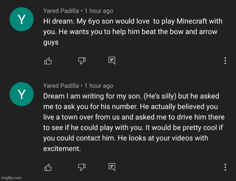Like the "Hi dream" comment
The width and height of the screenshot is (236, 181).
(x=48, y=61)
